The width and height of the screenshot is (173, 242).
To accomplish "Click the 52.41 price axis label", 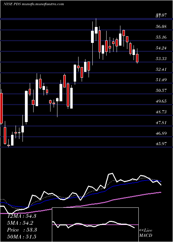I will point(161,69).
